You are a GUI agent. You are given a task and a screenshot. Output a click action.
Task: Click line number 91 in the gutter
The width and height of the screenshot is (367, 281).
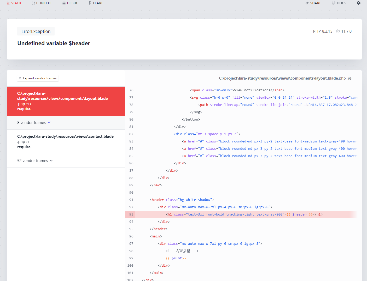(131, 200)
